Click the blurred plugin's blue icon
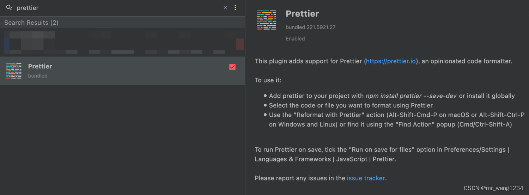This screenshot has width=529, height=195. (x=6, y=44)
